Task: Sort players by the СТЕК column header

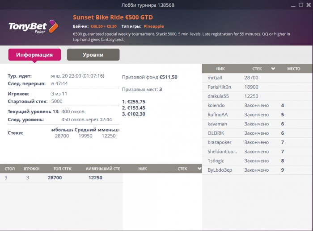Action: pos(257,69)
